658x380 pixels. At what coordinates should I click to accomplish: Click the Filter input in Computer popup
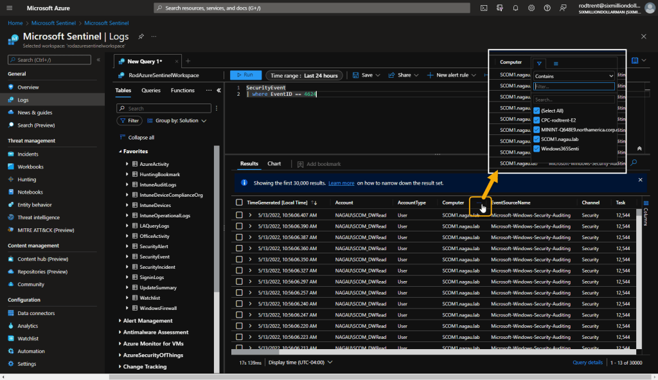[x=574, y=87]
